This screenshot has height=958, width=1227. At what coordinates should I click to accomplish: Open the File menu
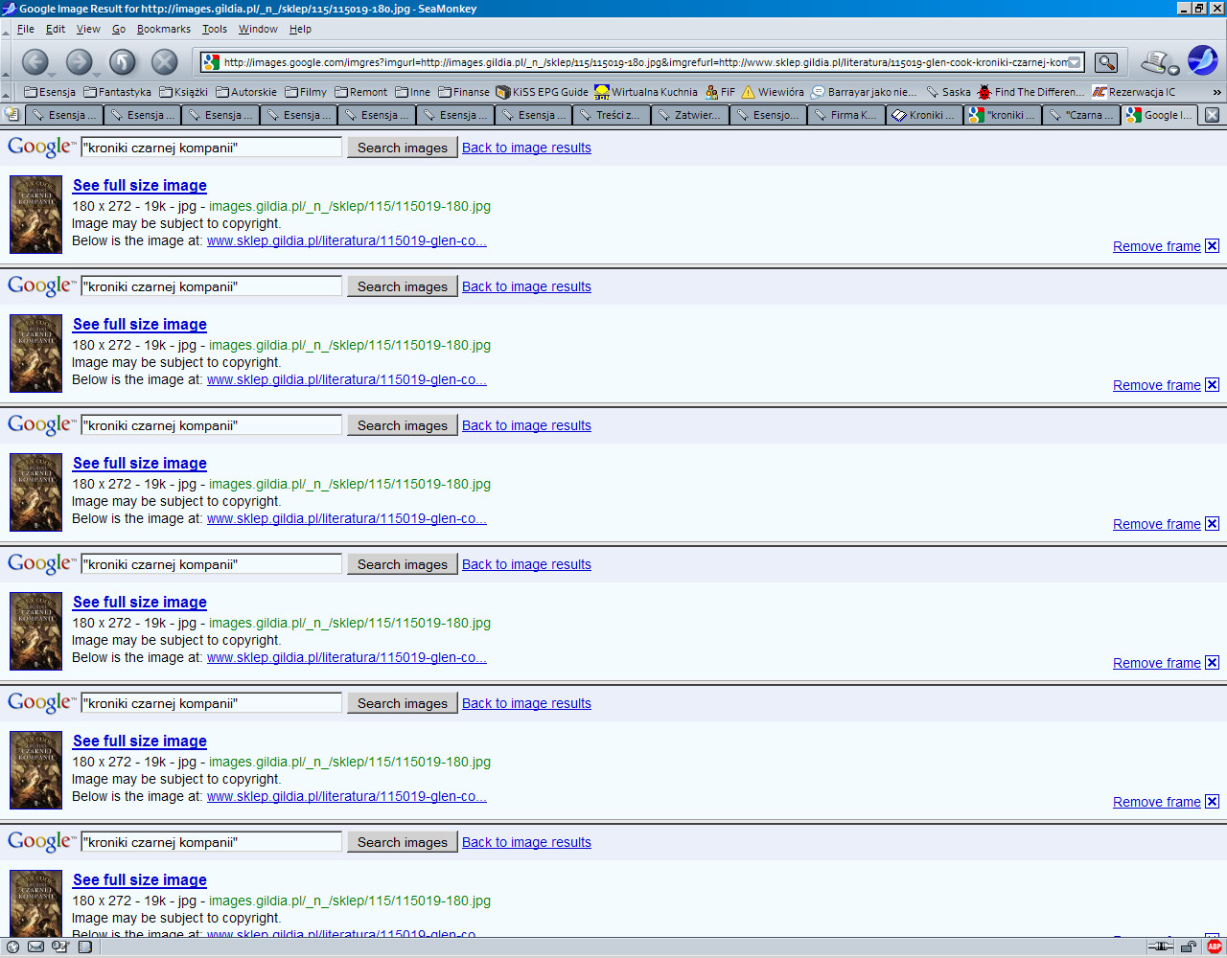[x=26, y=29]
